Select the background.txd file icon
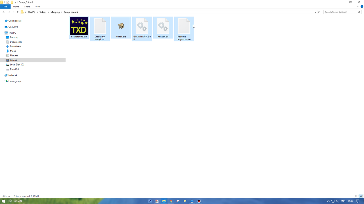Screen dimensions: 364x204 79,26
